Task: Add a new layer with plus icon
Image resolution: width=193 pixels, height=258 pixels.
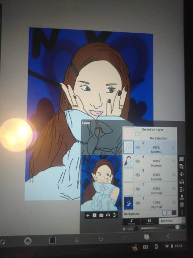Action: pos(87,215)
